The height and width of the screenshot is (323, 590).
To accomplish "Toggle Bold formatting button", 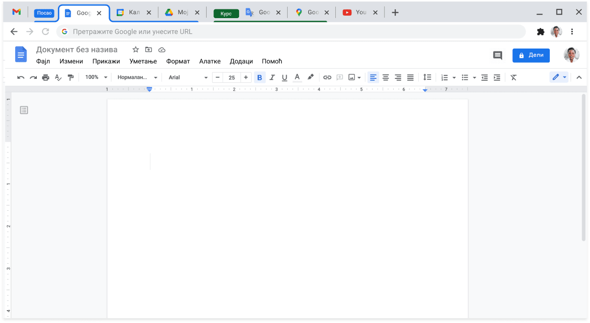I will (260, 77).
